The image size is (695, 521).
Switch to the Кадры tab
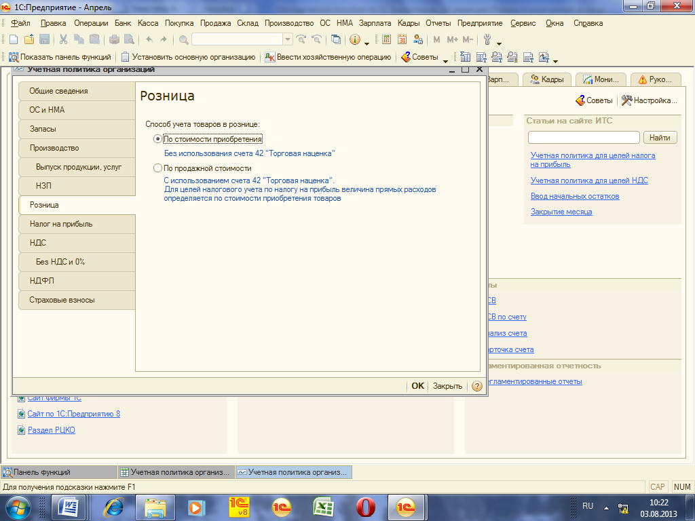point(548,79)
